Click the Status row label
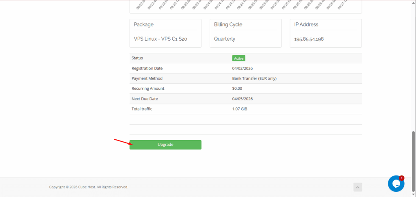 point(137,58)
